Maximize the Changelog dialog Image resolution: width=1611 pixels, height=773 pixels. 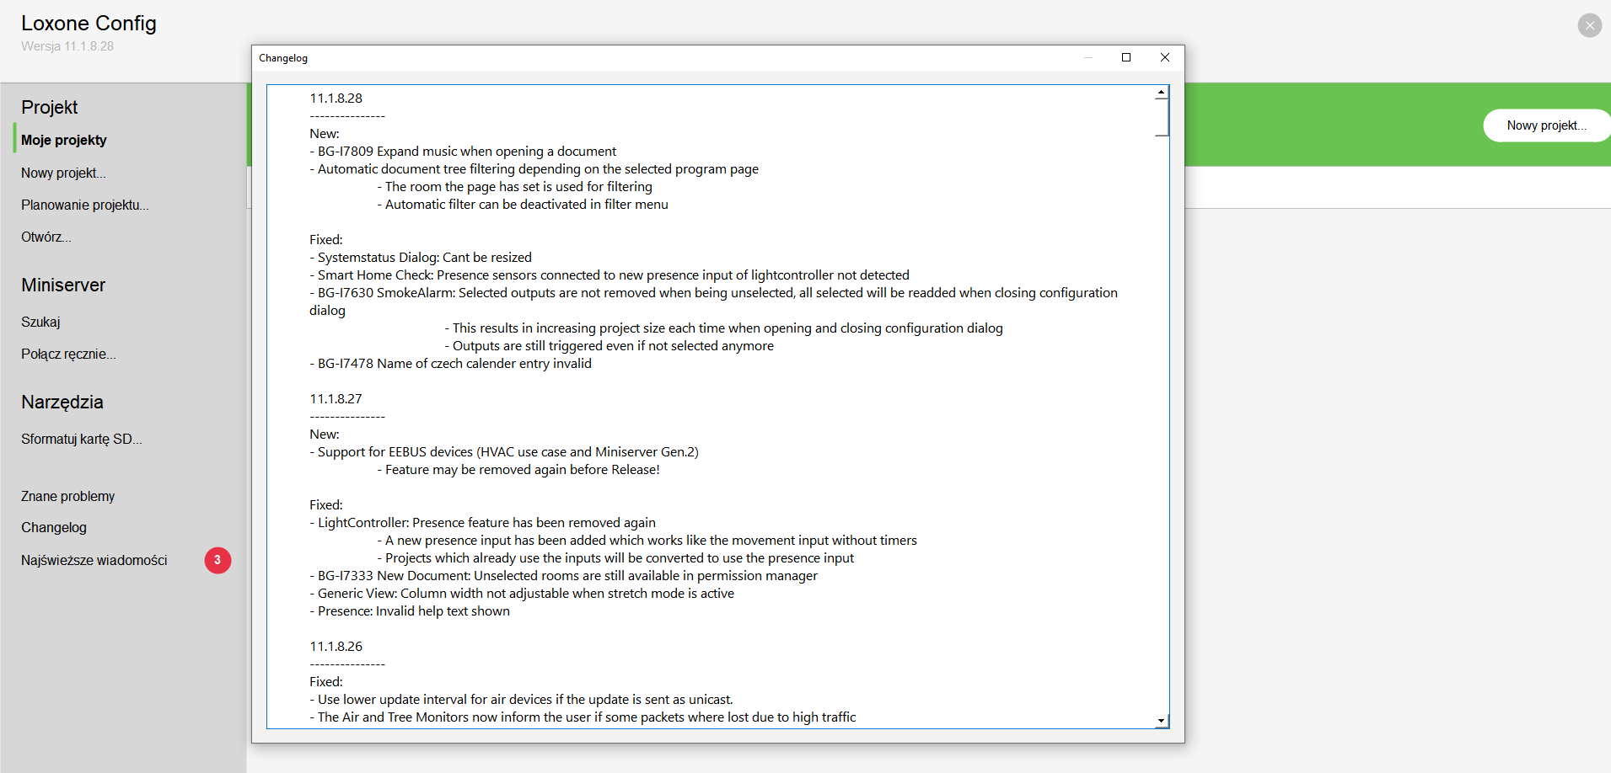(1126, 57)
